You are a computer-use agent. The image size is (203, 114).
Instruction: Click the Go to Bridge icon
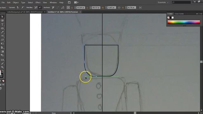click(69, 3)
